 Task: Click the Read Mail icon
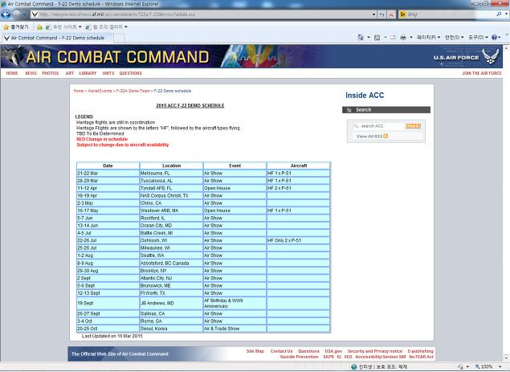click(393, 38)
